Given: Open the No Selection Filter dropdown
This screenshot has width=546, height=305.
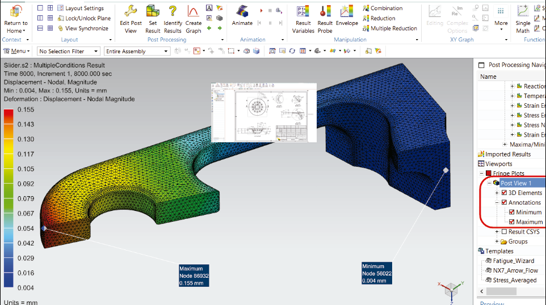Looking at the screenshot, I should coord(69,52).
